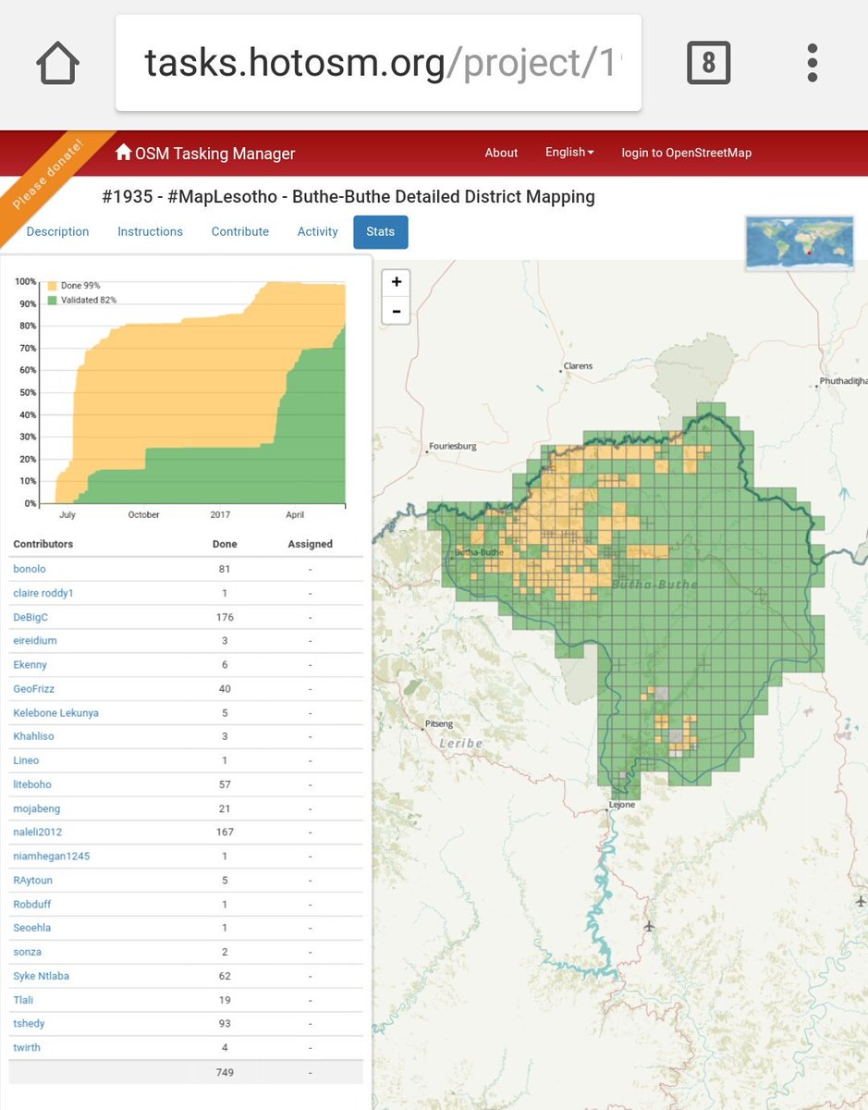
Task: Select the Stats tab
Action: tap(380, 231)
